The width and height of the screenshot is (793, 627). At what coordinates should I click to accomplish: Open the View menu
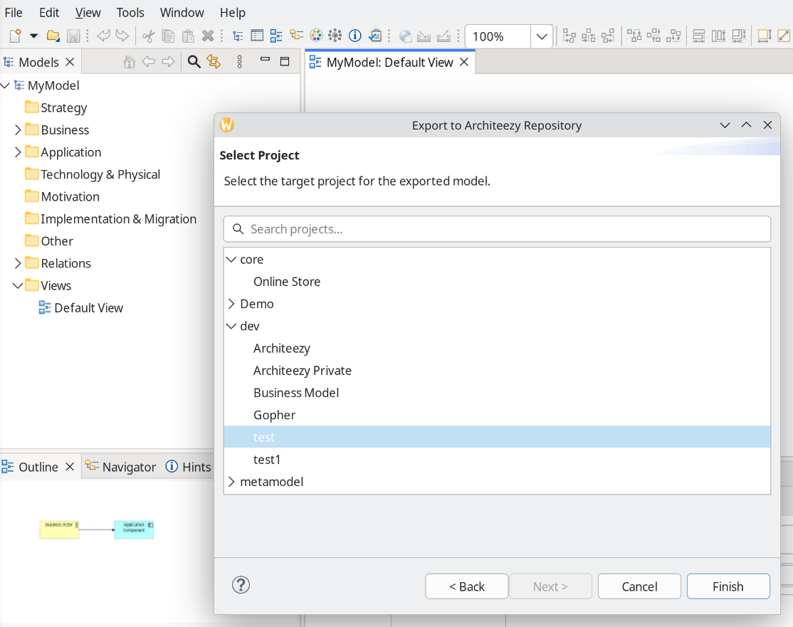pyautogui.click(x=88, y=13)
